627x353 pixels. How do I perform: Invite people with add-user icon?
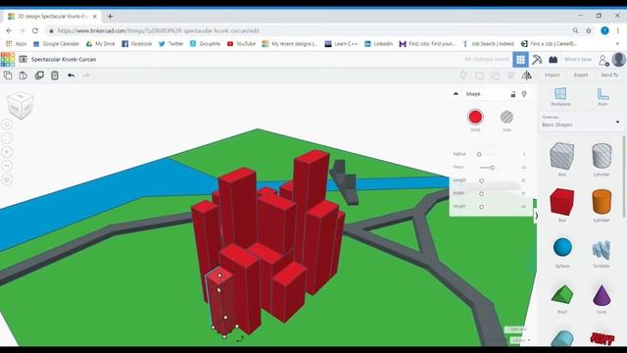point(603,60)
